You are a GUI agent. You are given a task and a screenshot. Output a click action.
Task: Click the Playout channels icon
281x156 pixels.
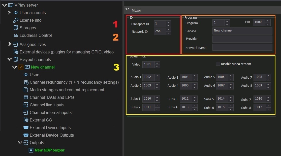click(x=16, y=59)
